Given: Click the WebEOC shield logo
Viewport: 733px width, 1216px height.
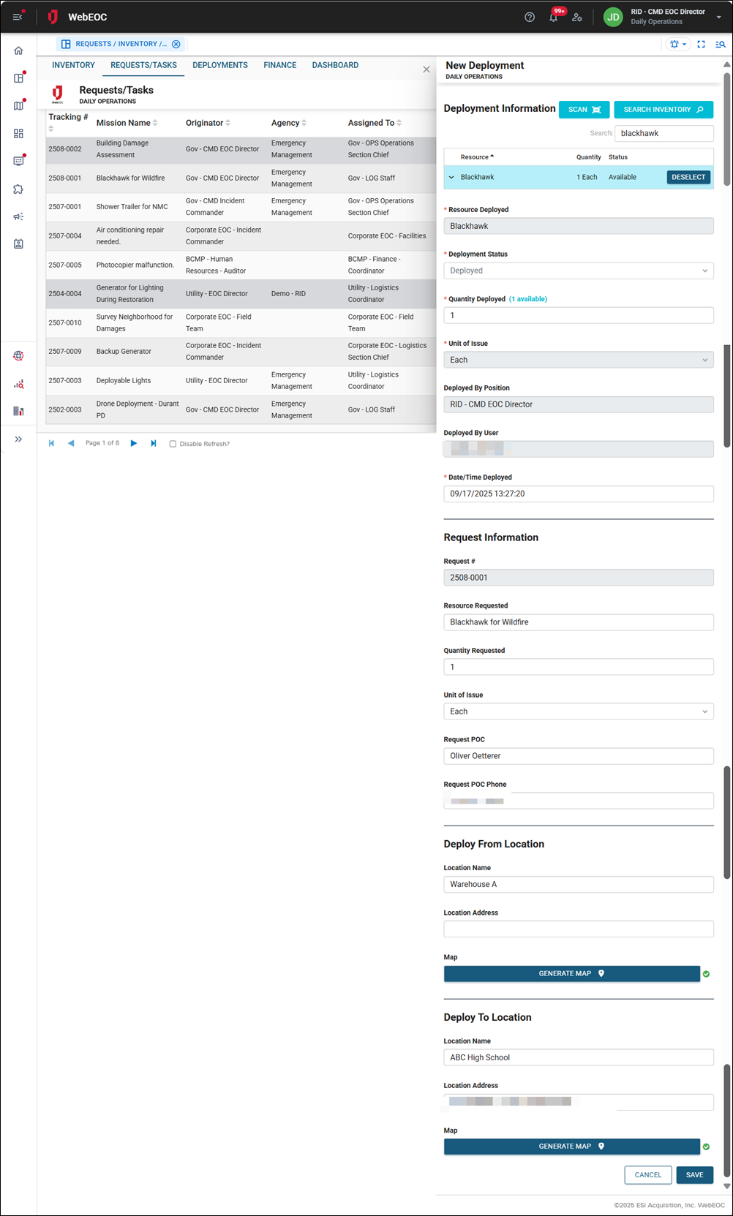Looking at the screenshot, I should [x=53, y=17].
